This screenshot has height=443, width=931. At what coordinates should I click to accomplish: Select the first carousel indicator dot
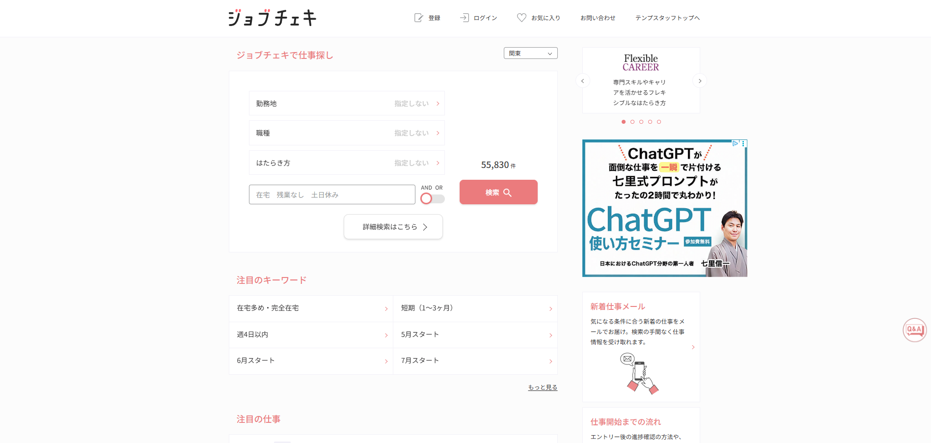point(624,122)
